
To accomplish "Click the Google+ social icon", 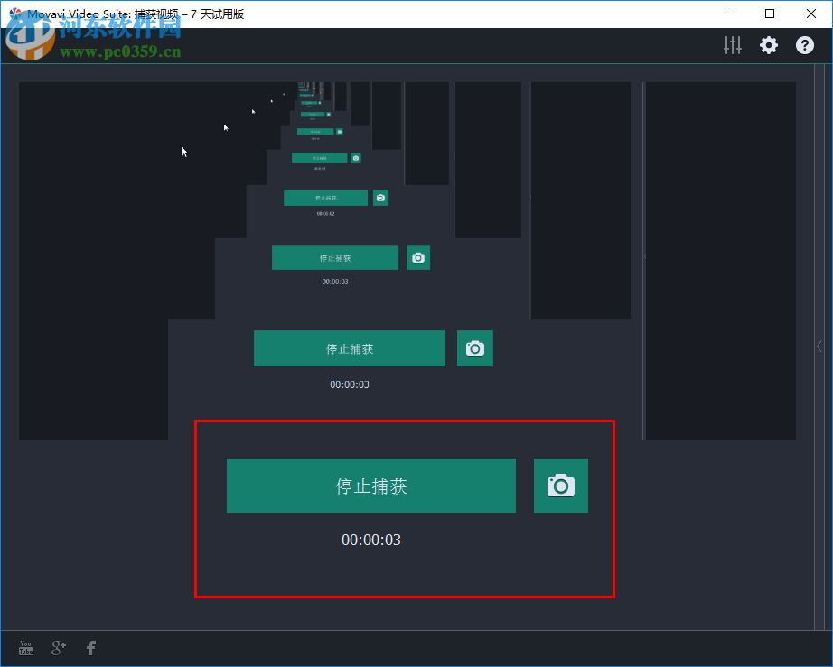I will (58, 647).
